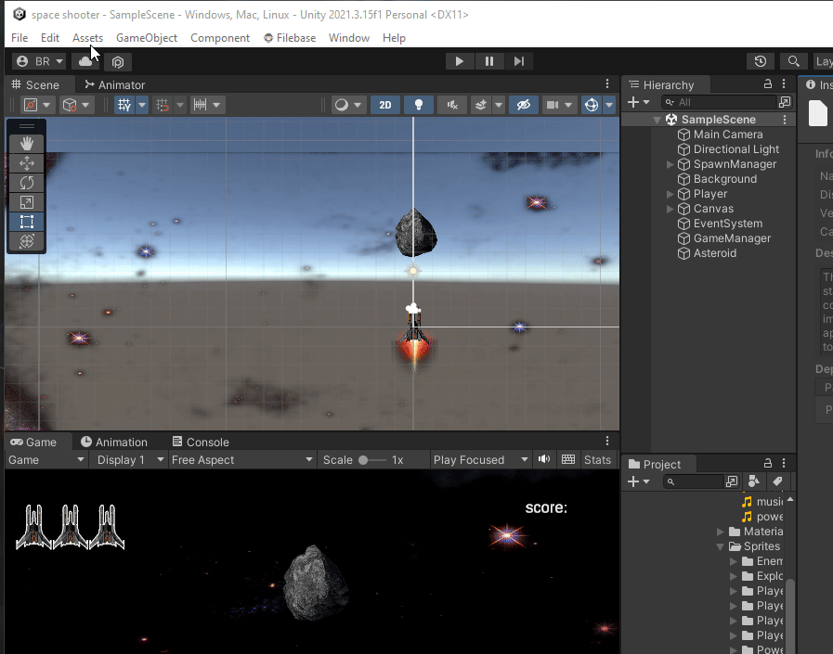833x654 pixels.
Task: Select the Rotate tool
Action: coord(26,182)
